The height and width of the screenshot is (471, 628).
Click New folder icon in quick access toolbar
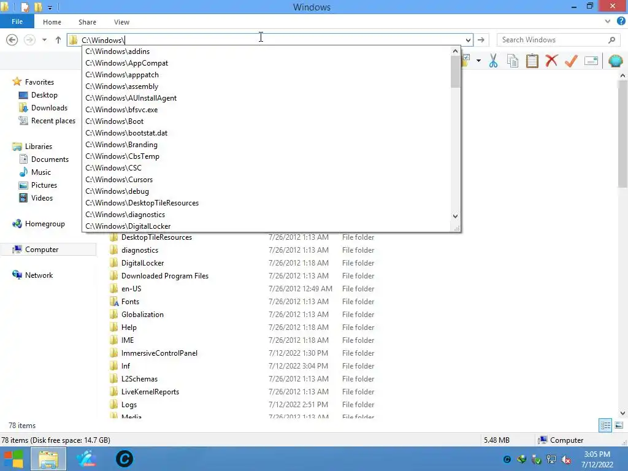coord(38,7)
